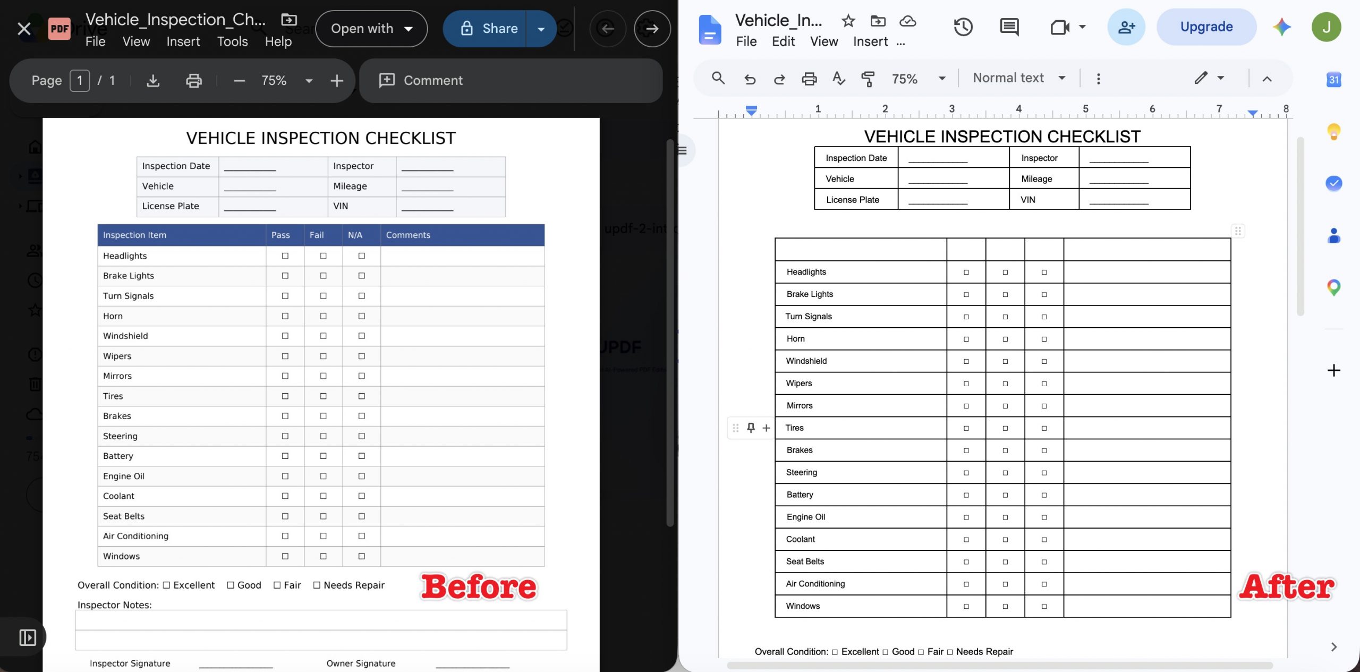Click second checkbox in Docs Tires row
The image size is (1360, 672).
pyautogui.click(x=1005, y=428)
